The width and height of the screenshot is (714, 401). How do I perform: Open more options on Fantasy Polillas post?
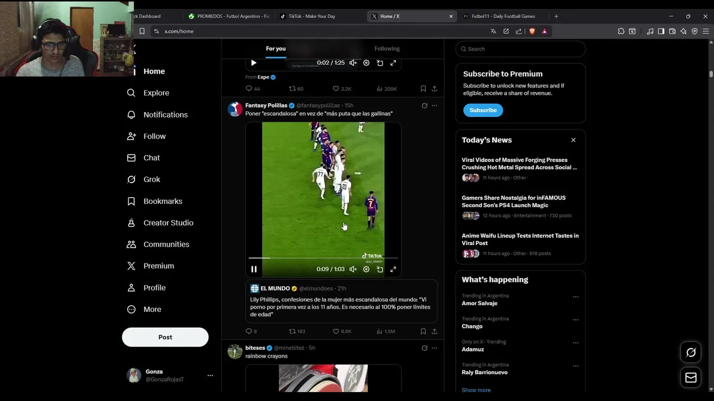[435, 106]
